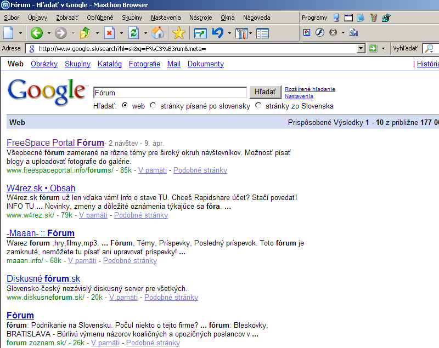The width and height of the screenshot is (439, 348).
Task: Click the window icon in Programy bar
Action: click(x=348, y=18)
